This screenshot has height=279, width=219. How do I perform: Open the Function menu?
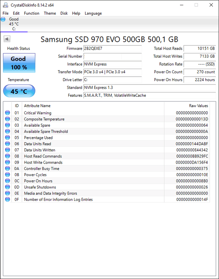(x=32, y=13)
